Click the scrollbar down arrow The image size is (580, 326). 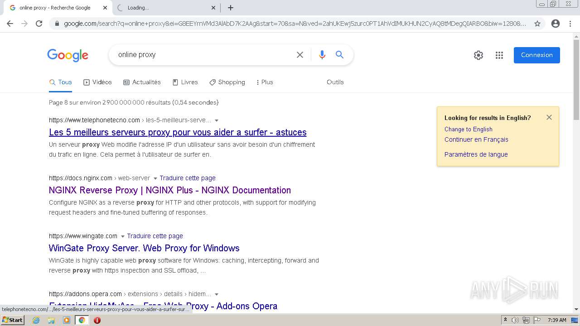[576, 309]
